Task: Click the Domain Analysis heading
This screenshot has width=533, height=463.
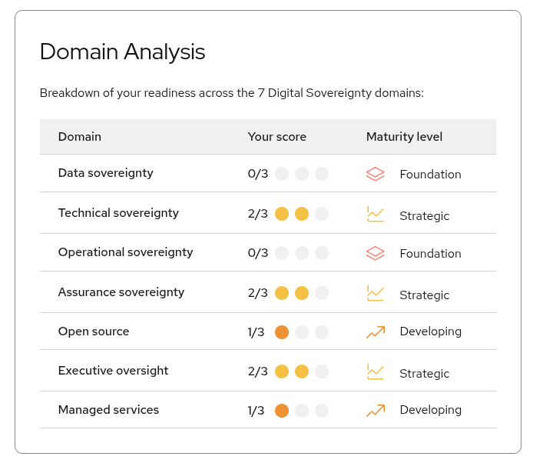Action: click(x=122, y=52)
